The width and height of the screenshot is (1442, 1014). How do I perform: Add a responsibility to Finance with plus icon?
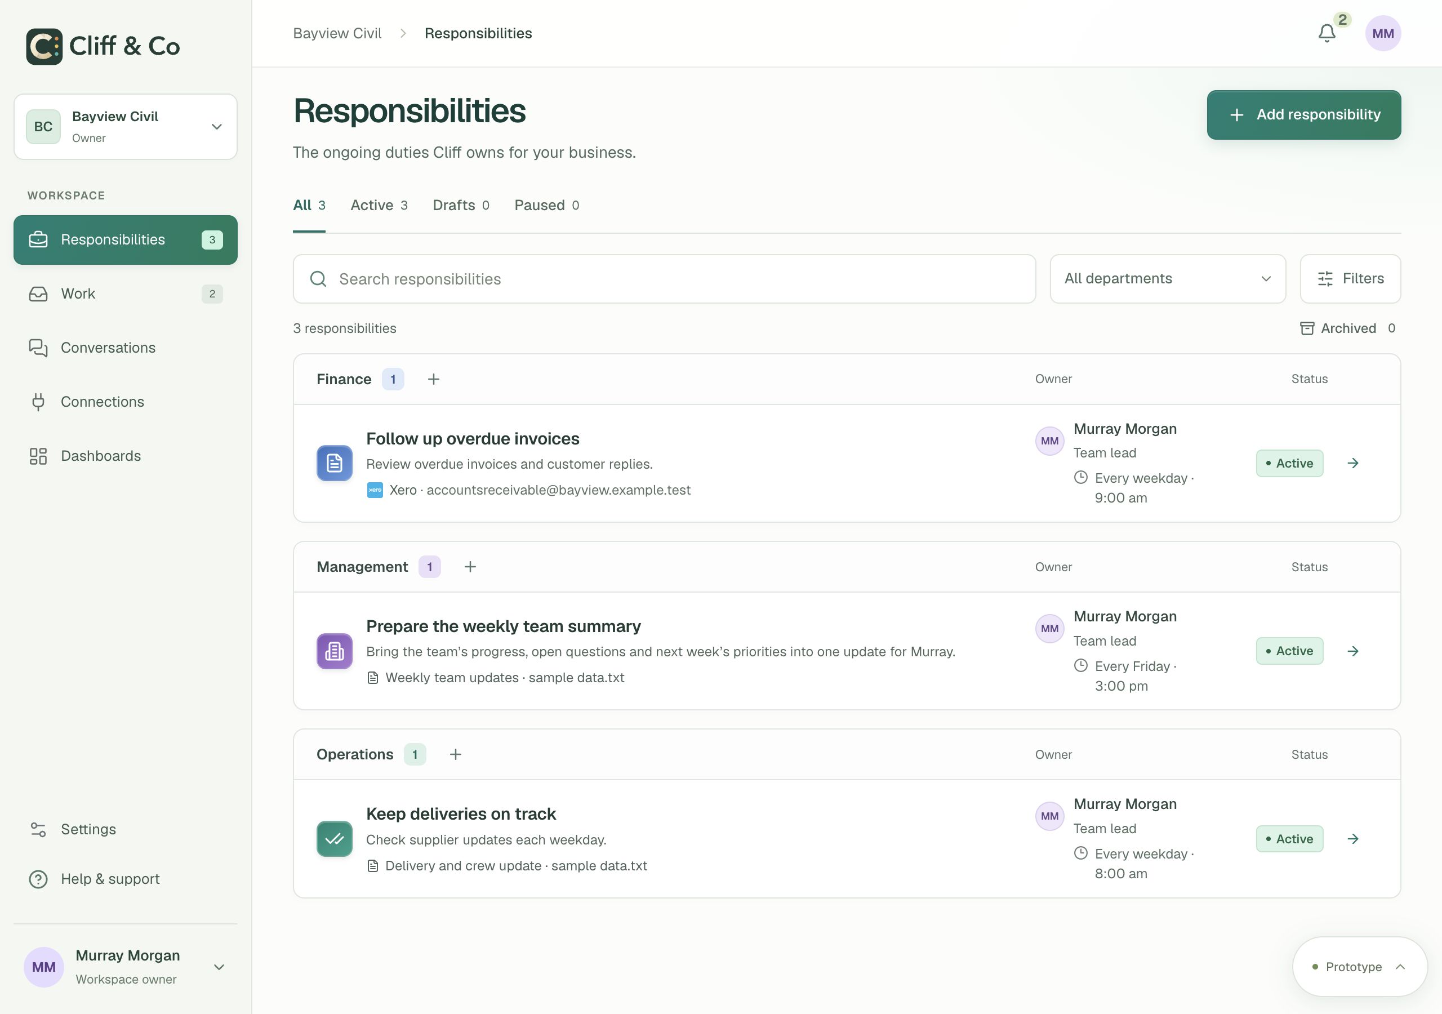(x=433, y=379)
